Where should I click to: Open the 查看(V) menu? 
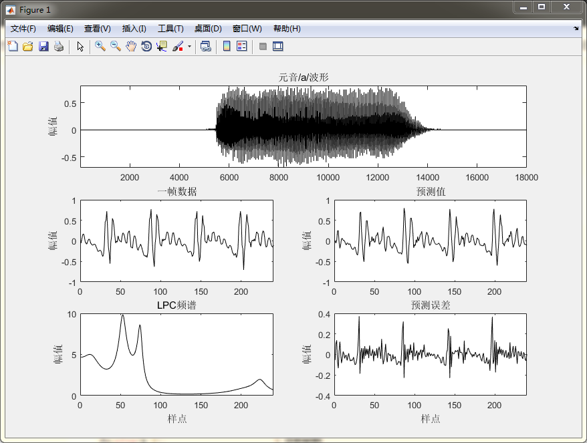pyautogui.click(x=98, y=29)
